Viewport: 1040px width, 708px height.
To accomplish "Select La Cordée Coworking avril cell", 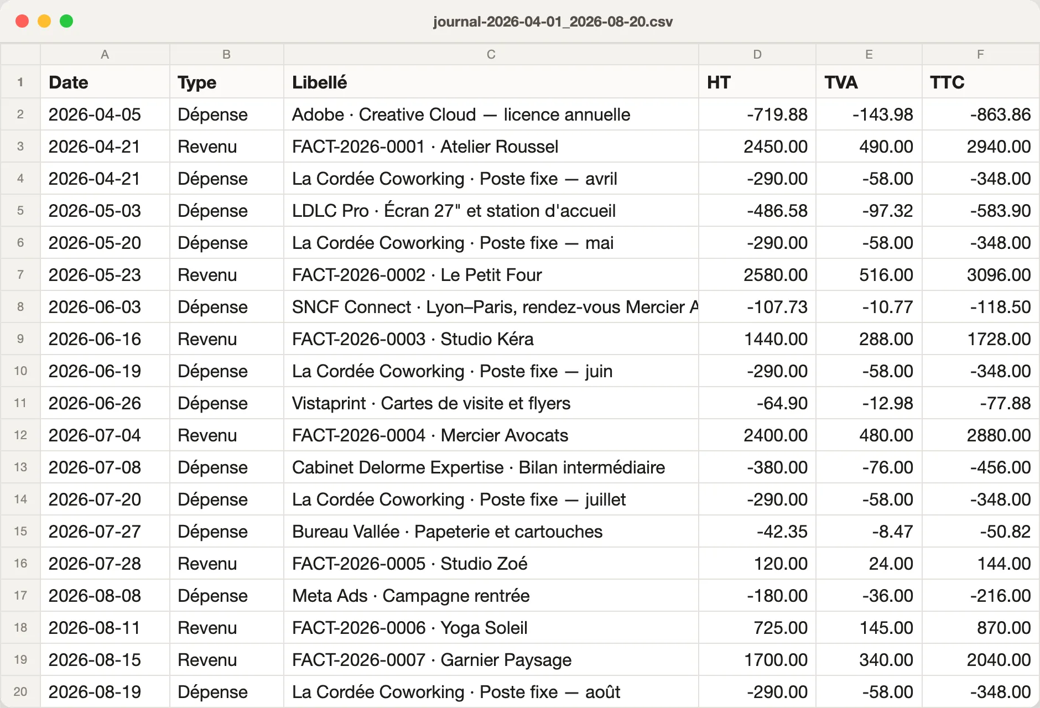I will tap(491, 179).
